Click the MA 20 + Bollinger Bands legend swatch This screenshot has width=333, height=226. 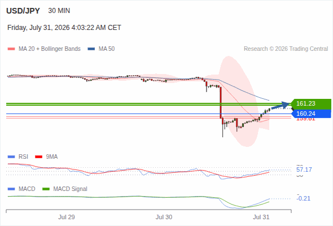point(11,49)
